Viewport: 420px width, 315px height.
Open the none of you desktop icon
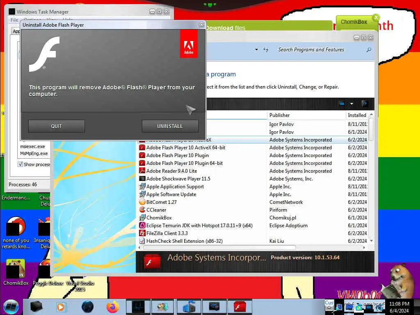pos(16,233)
